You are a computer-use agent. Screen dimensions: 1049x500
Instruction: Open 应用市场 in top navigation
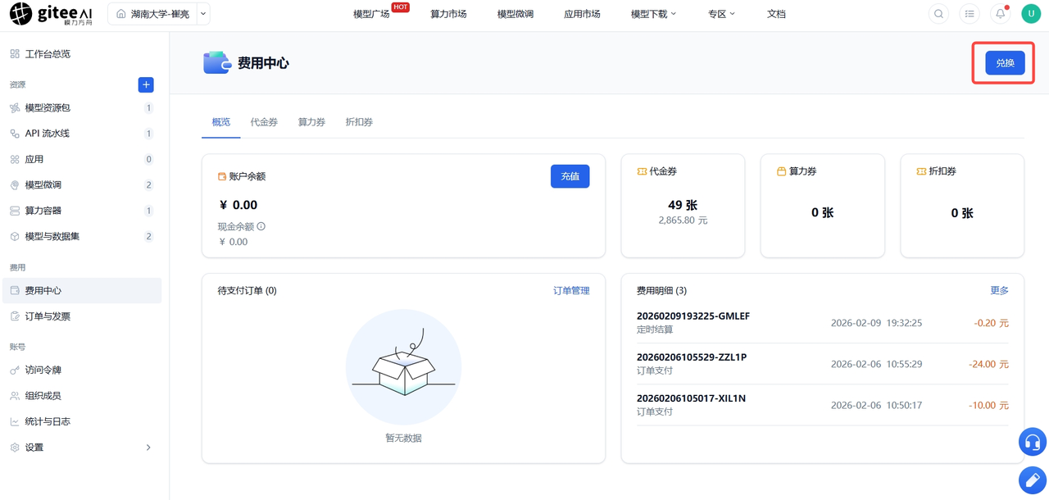point(582,14)
